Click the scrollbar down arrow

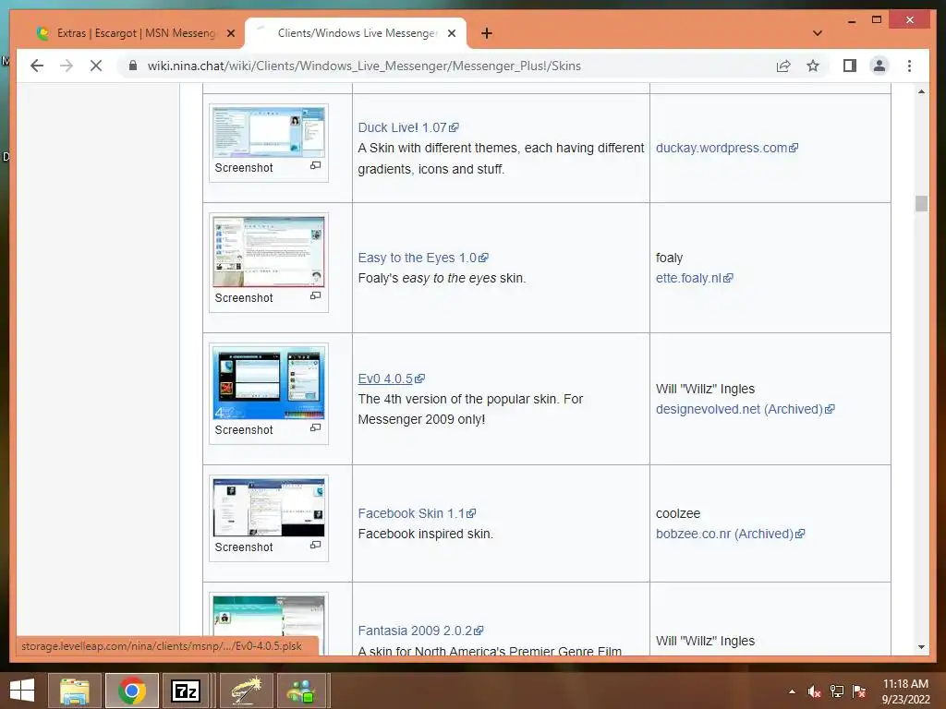click(x=921, y=647)
